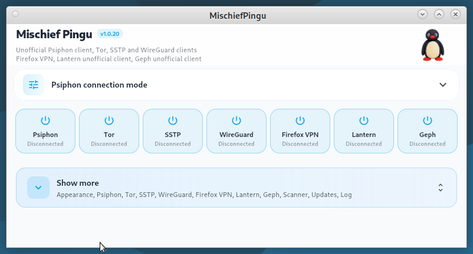
Task: Click the Show more subtitle listing Appearance, Psiphon, Tor
Action: (x=204, y=195)
